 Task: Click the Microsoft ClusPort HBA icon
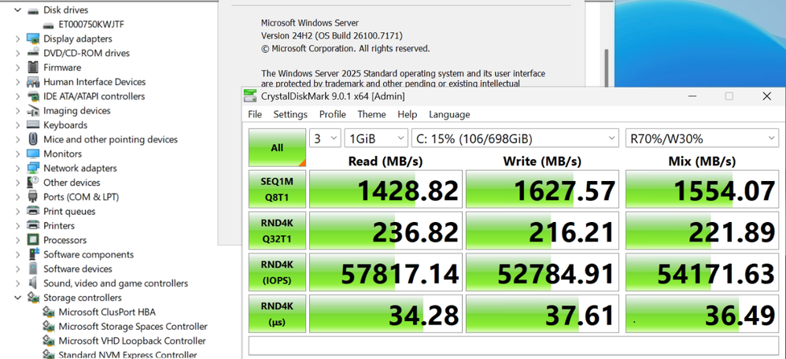coord(49,312)
